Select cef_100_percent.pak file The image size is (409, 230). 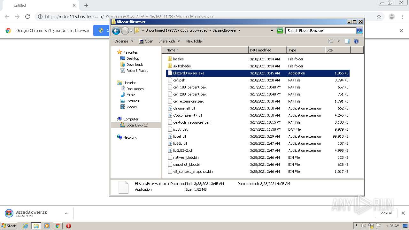190,87
